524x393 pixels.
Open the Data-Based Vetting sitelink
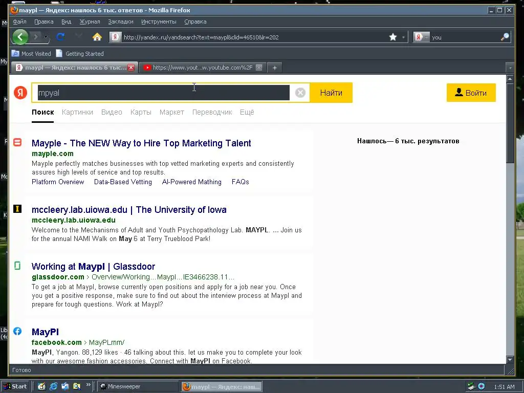[123, 182]
